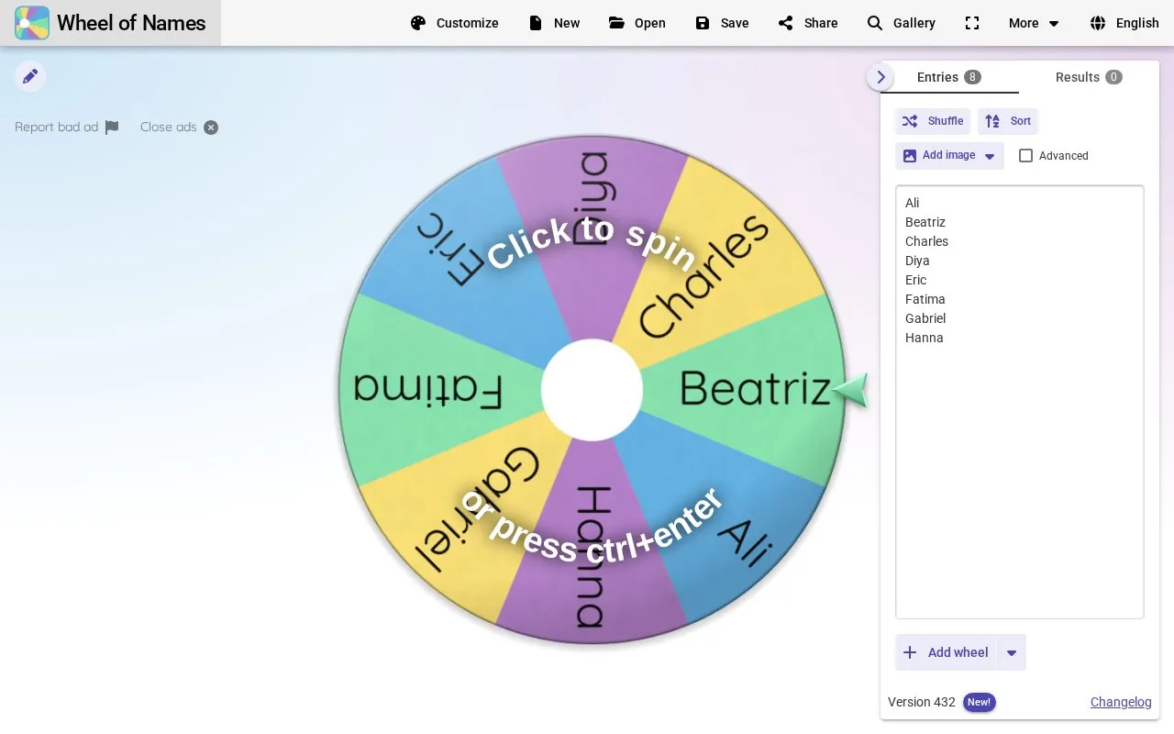Image resolution: width=1174 pixels, height=734 pixels.
Task: Click the New! version badge
Action: [979, 702]
